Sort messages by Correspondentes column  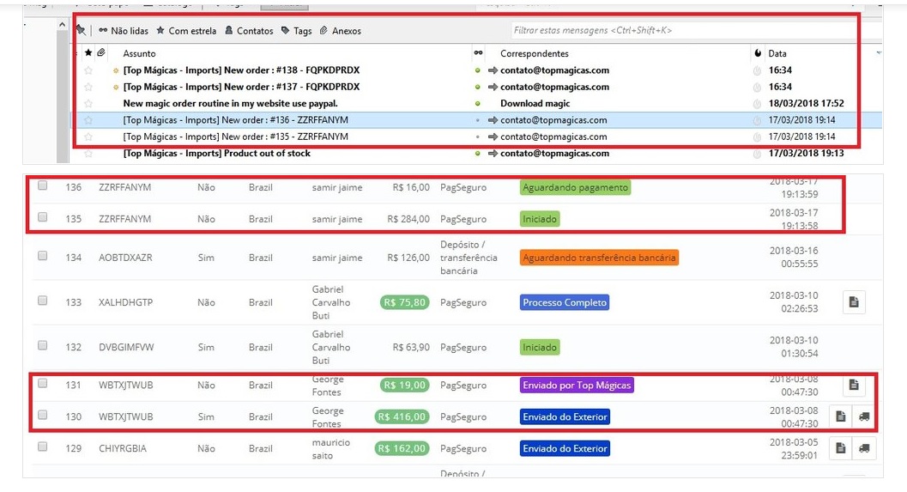pyautogui.click(x=535, y=53)
